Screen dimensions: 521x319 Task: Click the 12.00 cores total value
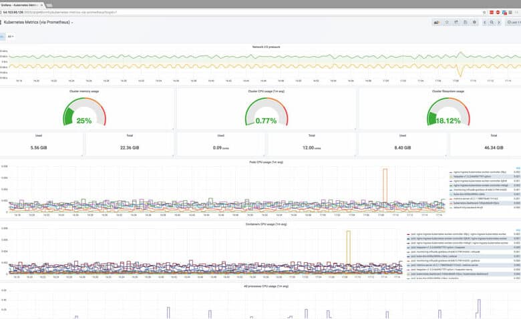[311, 147]
